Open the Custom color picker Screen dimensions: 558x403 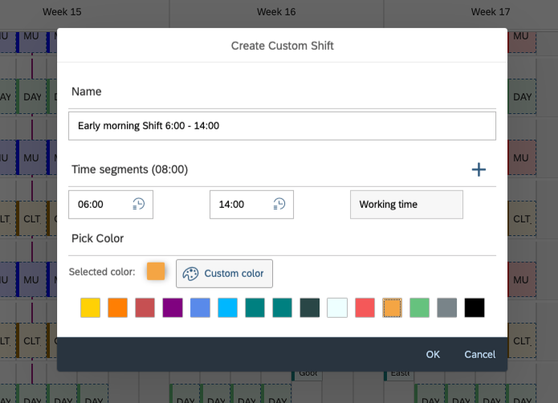225,274
